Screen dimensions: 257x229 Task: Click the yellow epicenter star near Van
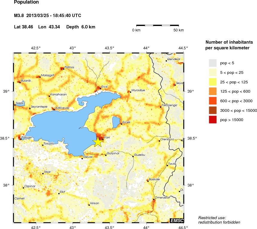coord(98,142)
